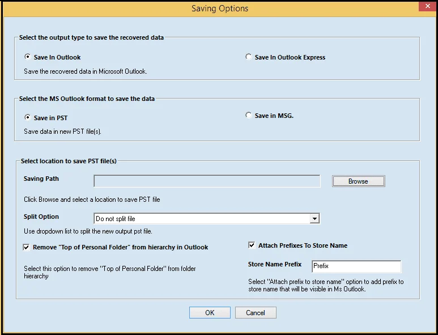Click the Browse button

358,181
